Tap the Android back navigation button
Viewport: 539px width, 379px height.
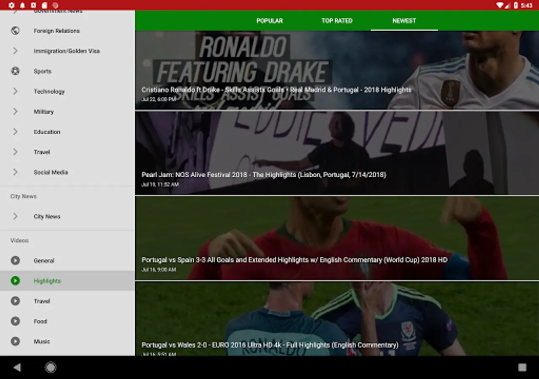[x=17, y=368]
